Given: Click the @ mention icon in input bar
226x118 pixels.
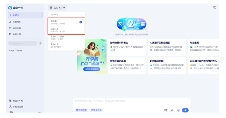Looking at the screenshot, I should 179,110.
